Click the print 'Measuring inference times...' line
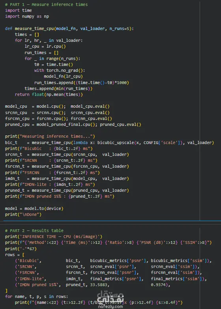The width and height of the screenshot is (221, 309). pos(50,137)
